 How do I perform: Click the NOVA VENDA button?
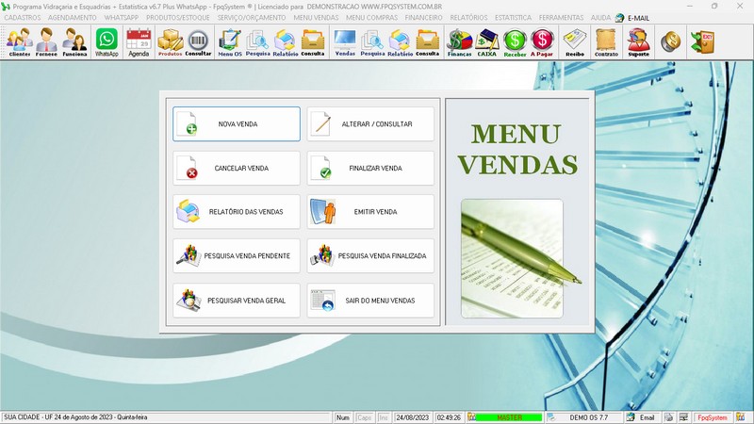tap(237, 124)
